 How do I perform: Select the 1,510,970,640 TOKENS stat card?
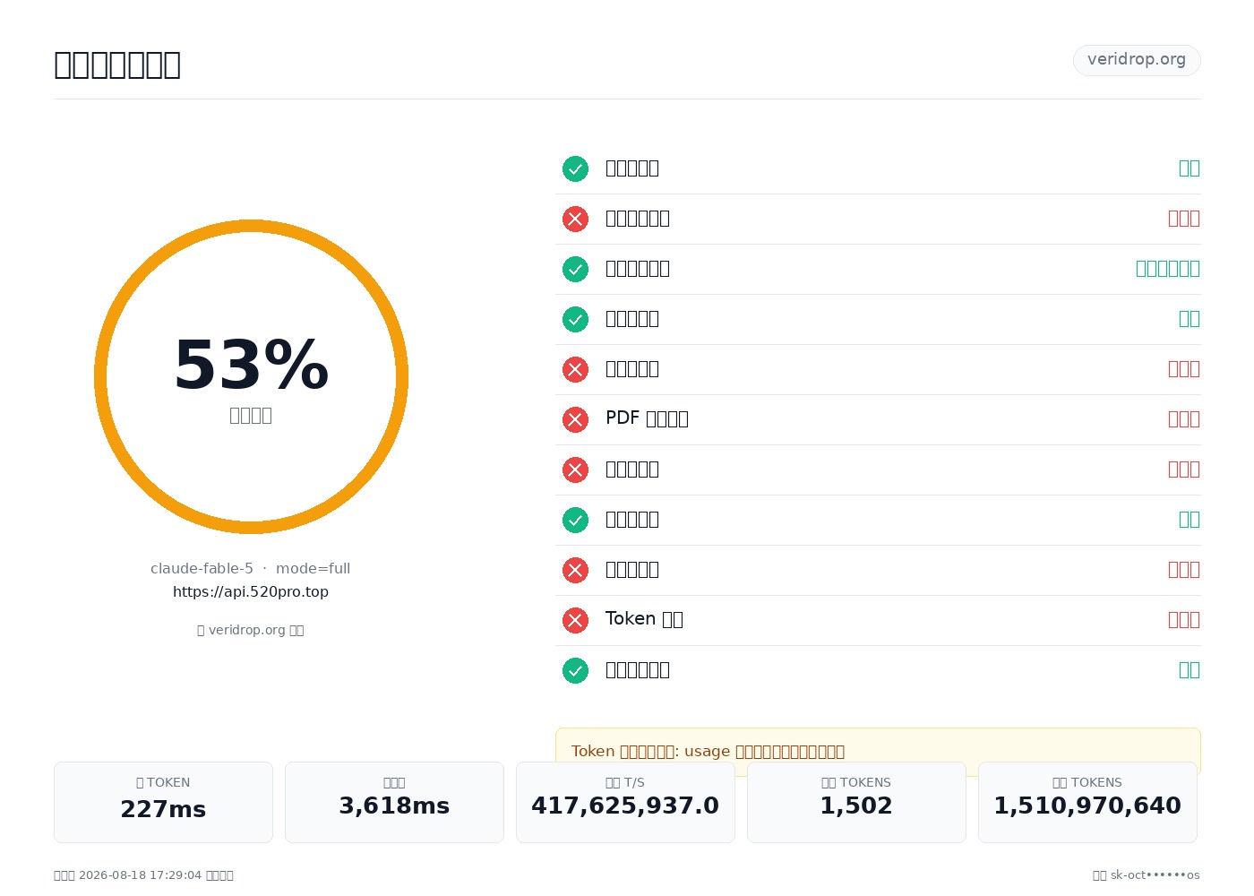pos(1087,802)
